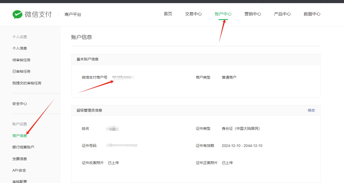Select the 账户中心 navigation tab
This screenshot has width=344, height=183.
[x=223, y=14]
